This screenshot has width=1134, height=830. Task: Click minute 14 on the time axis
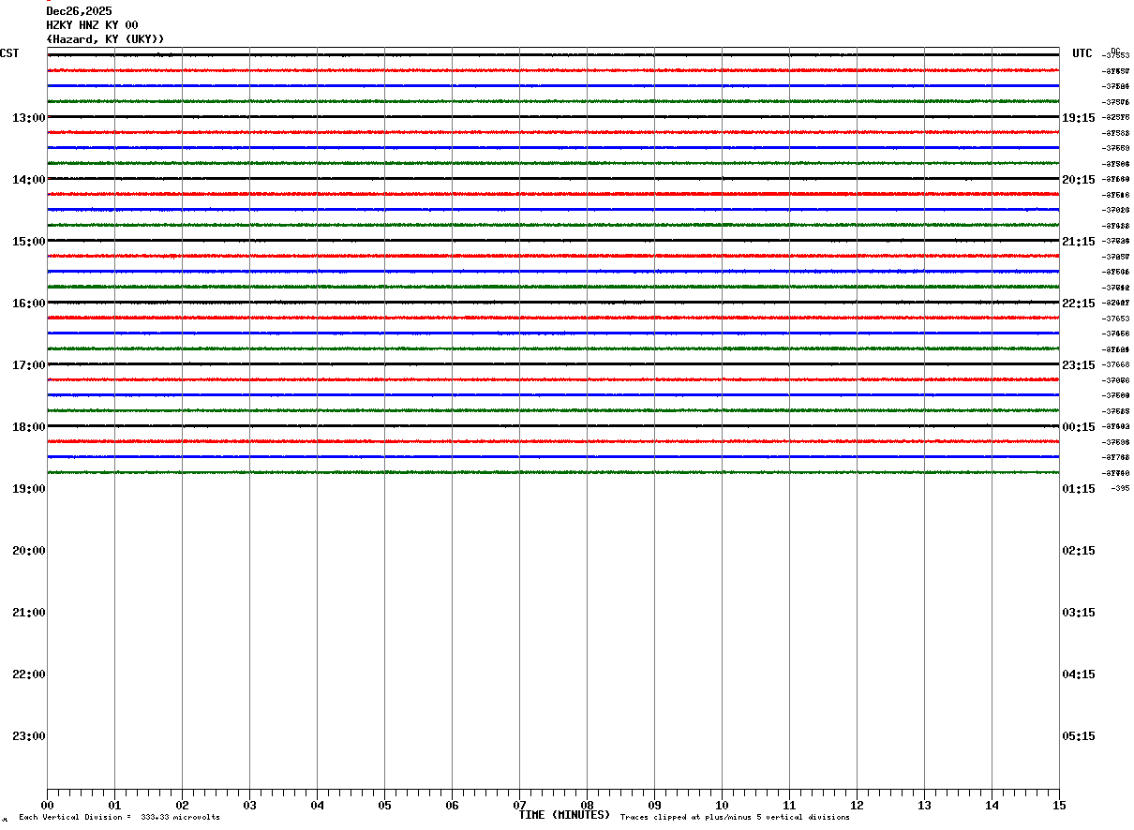(992, 806)
